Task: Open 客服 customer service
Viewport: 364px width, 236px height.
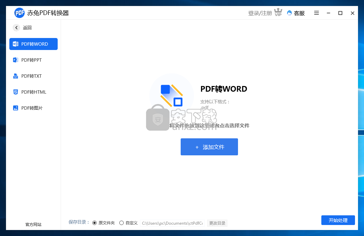Action: point(299,13)
